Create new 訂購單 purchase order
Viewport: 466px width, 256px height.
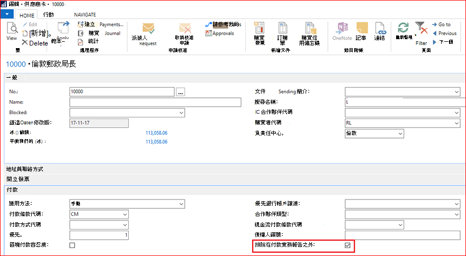point(282,33)
